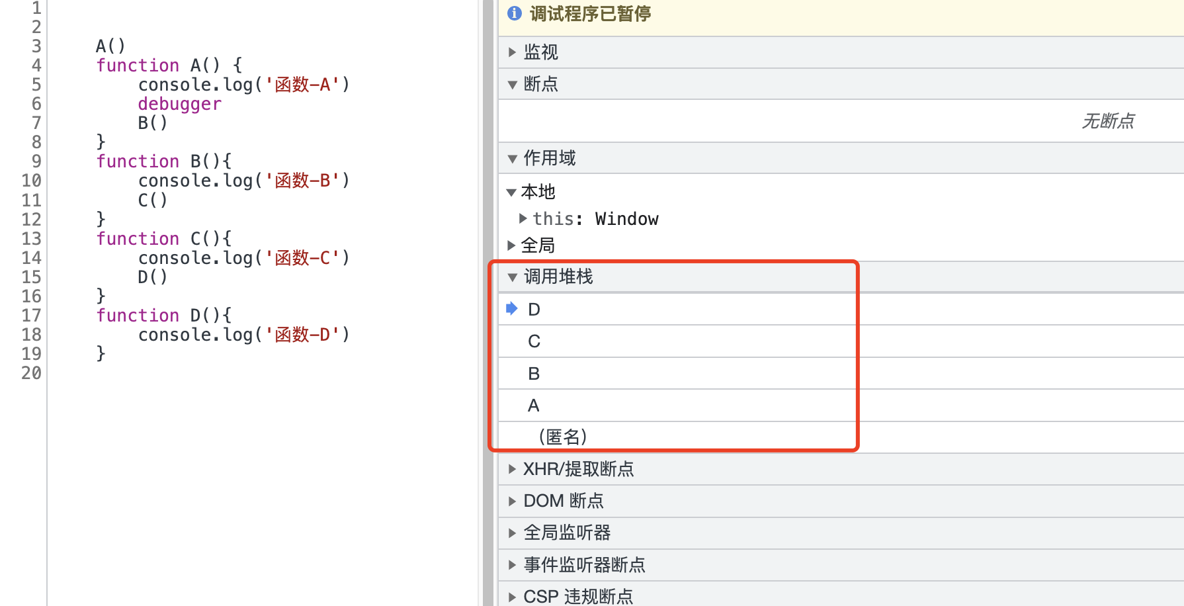Select frame A in the call stack
Screen dimensions: 1184x606
pos(534,405)
